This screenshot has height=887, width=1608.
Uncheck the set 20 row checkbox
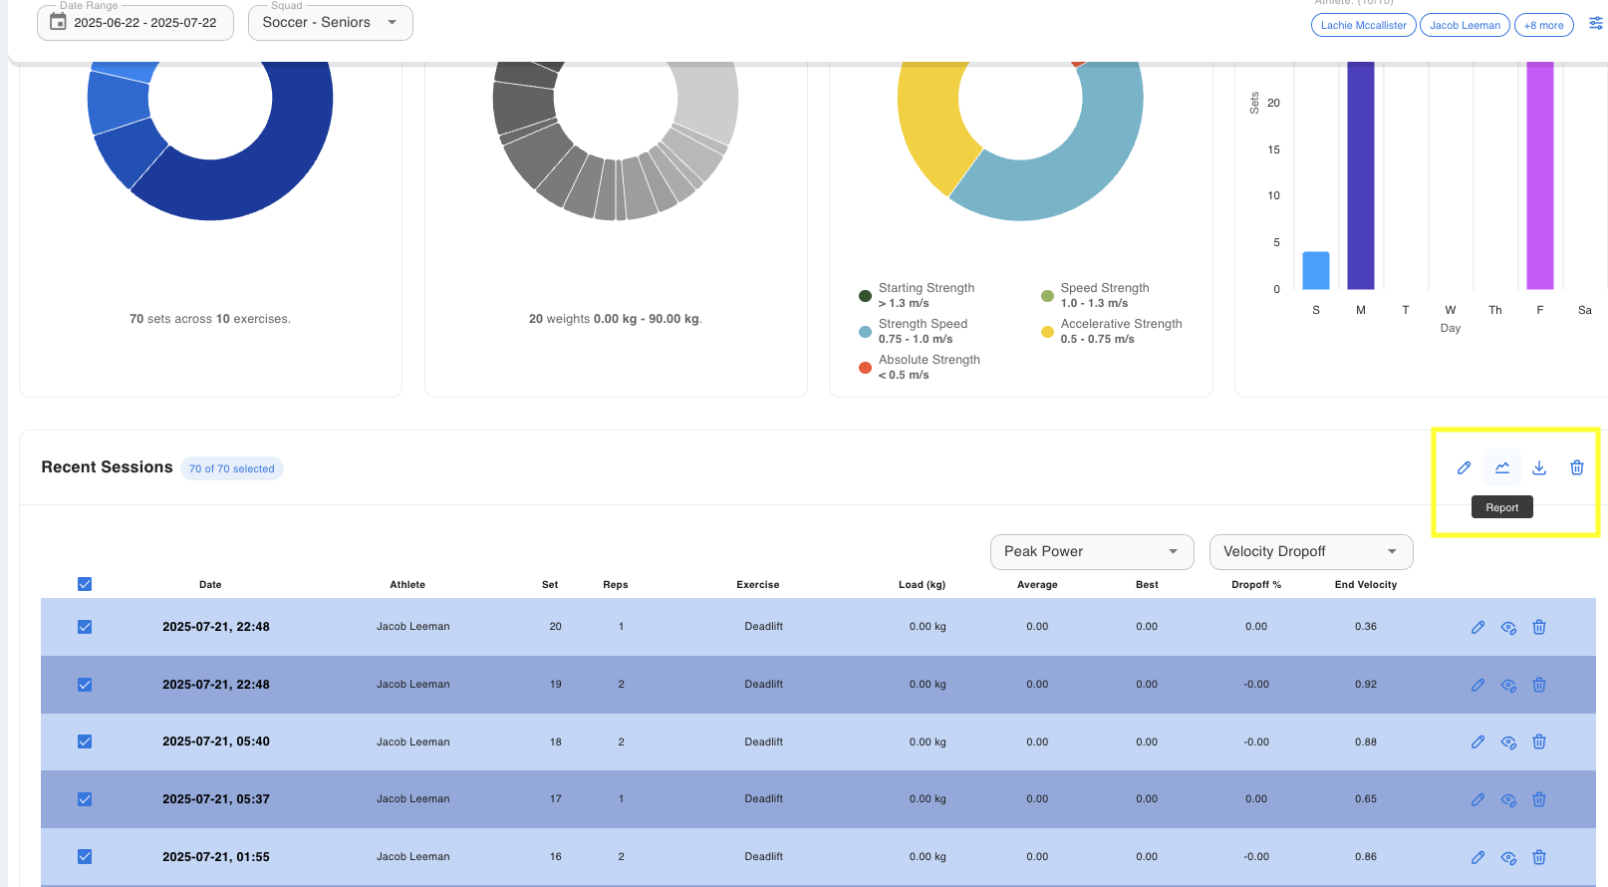[x=85, y=627]
